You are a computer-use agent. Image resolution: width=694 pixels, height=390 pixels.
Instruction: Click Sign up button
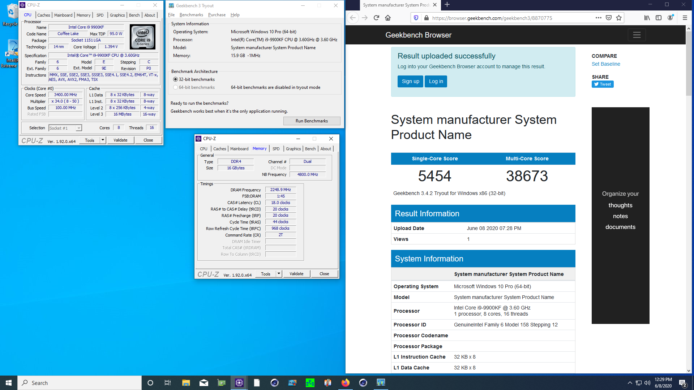click(x=410, y=81)
